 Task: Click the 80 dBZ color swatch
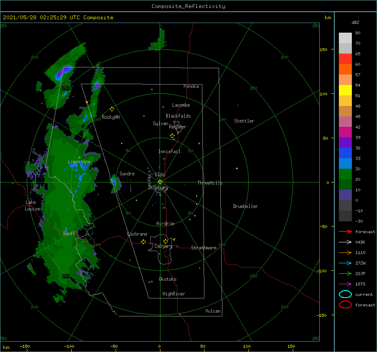tap(345, 38)
